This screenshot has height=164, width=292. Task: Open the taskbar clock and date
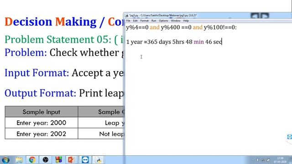point(280,160)
